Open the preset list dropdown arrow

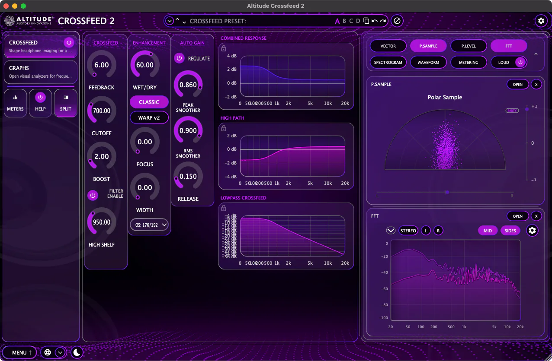pos(170,21)
